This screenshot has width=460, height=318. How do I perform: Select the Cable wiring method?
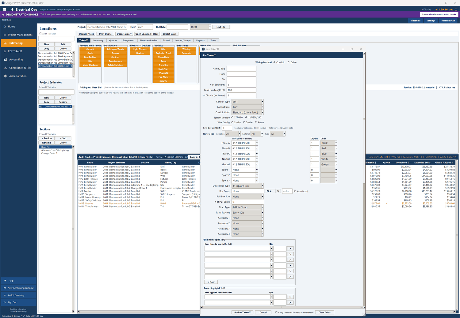tap(288, 62)
